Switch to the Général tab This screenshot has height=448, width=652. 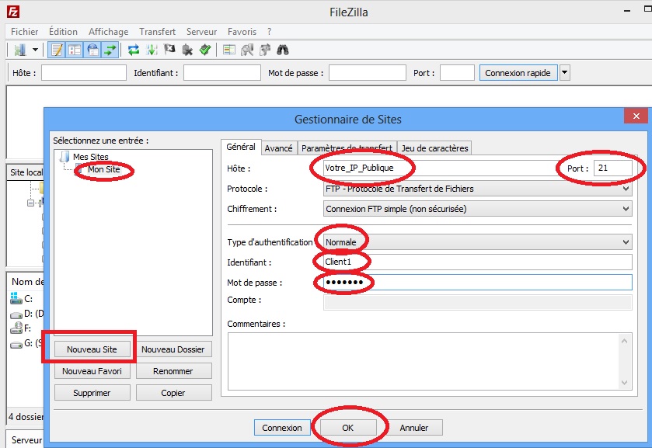click(241, 147)
